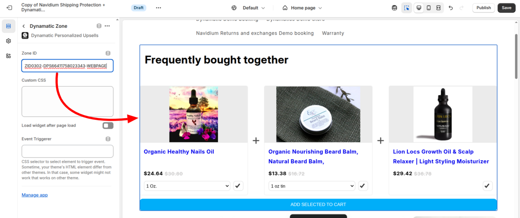Click the preview vertical scrollbar

click(x=516, y=56)
